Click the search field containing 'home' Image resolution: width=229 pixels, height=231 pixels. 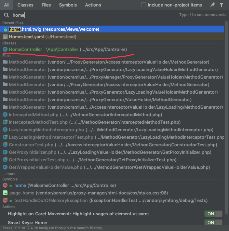click(x=92, y=15)
